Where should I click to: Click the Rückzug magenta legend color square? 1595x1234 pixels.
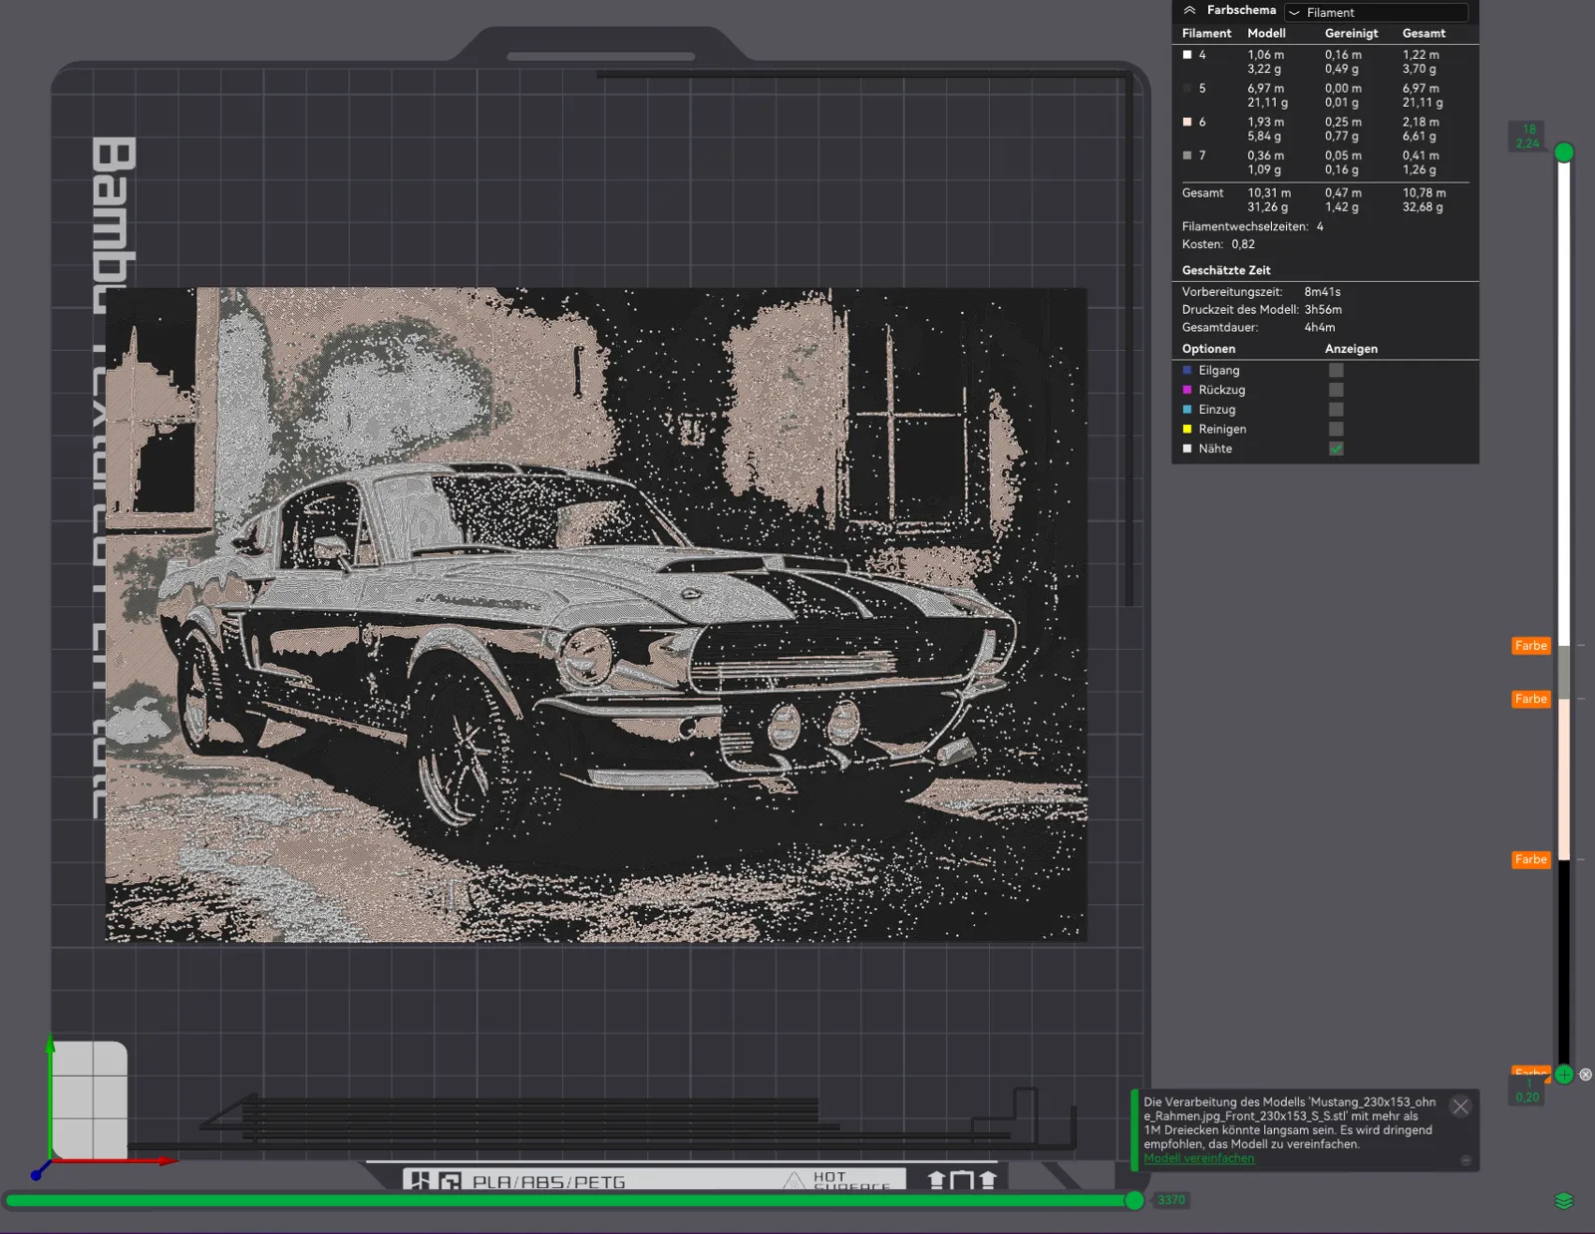point(1187,390)
